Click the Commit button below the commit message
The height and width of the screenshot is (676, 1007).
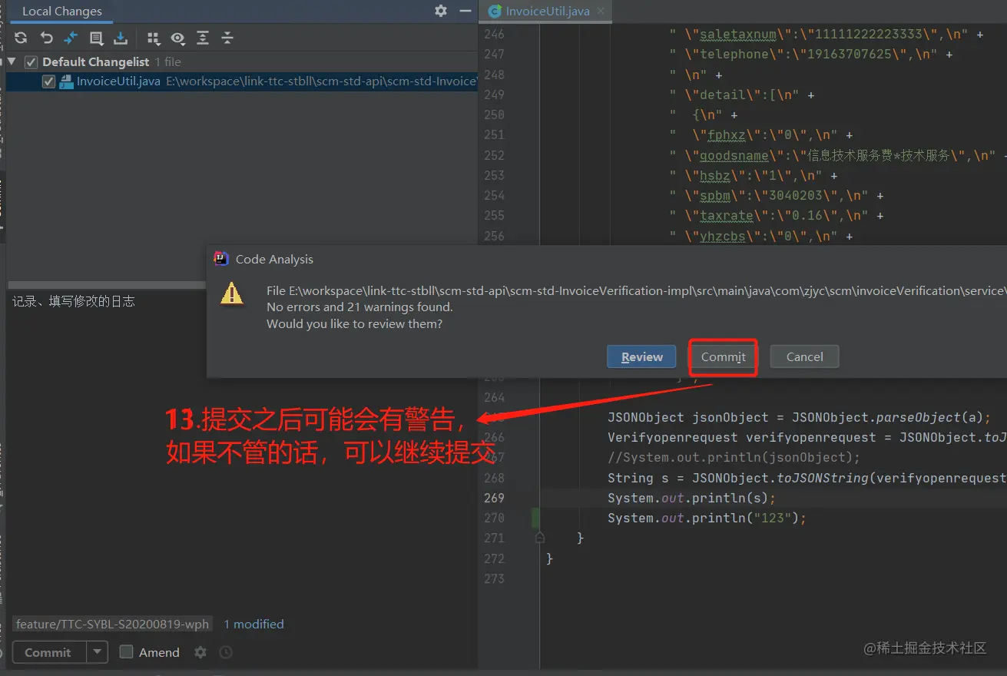pyautogui.click(x=48, y=652)
